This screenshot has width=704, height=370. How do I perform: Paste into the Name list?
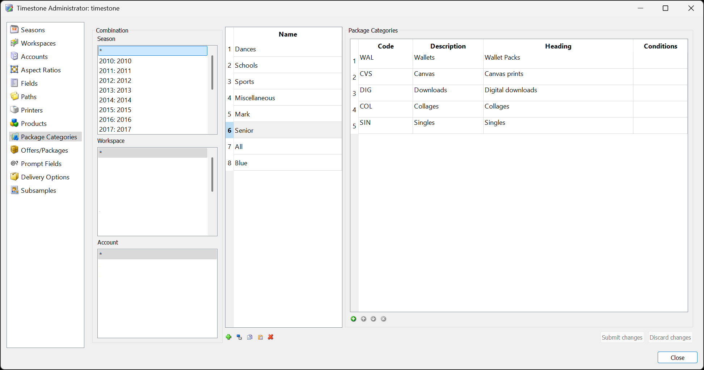(x=260, y=337)
